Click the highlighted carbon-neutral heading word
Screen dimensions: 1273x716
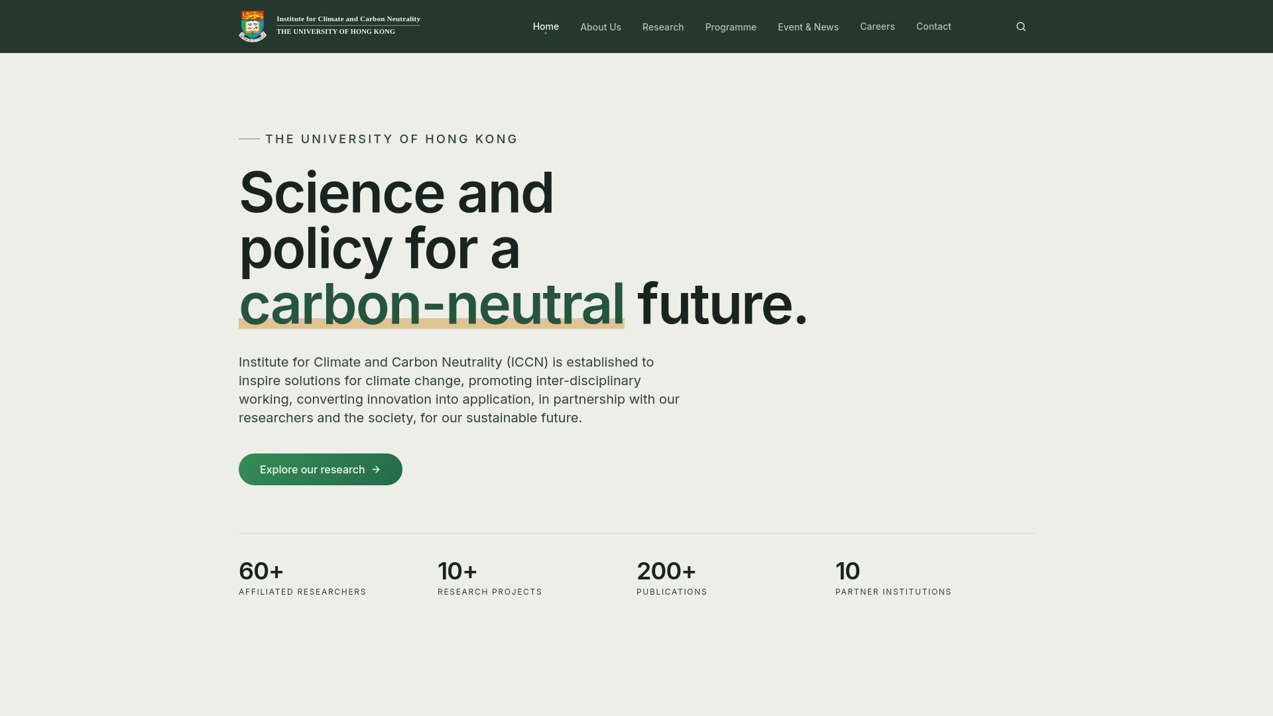point(432,304)
